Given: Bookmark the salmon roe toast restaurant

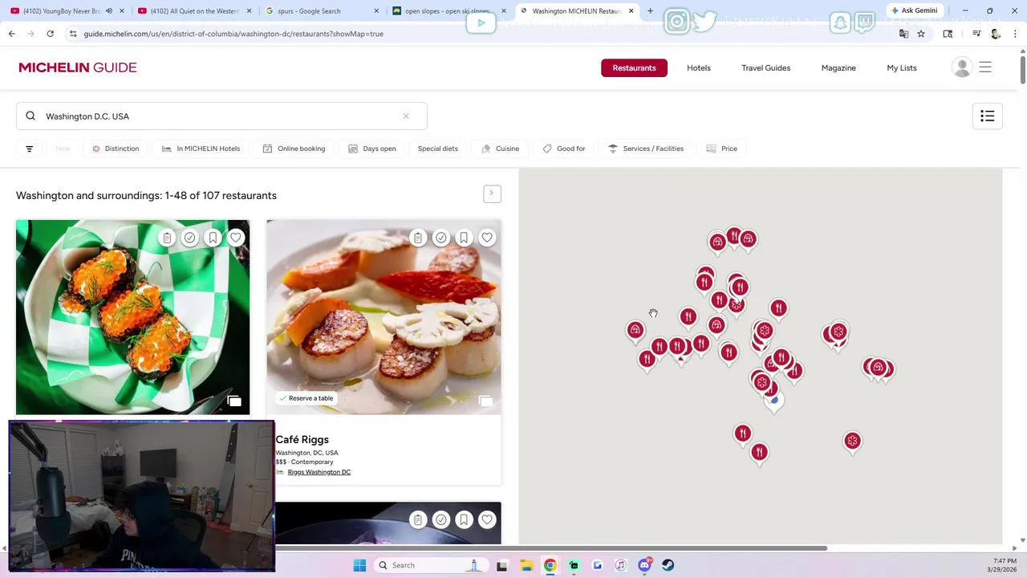Looking at the screenshot, I should [213, 238].
